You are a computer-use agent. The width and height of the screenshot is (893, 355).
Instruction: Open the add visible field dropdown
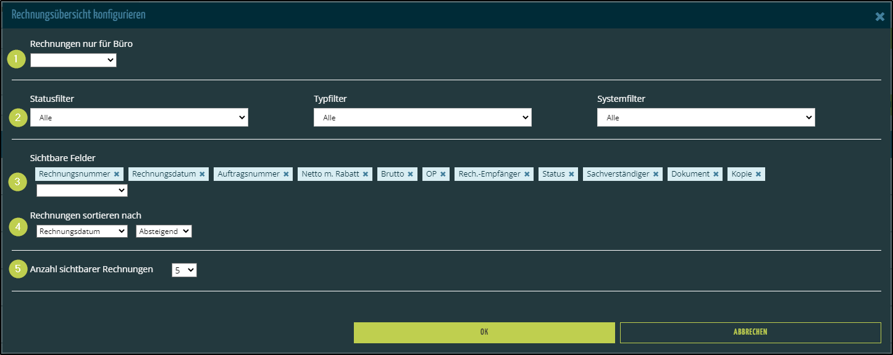point(82,191)
